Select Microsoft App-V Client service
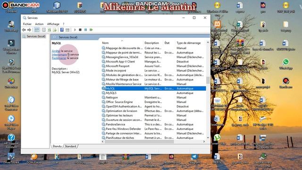 tap(153, 61)
